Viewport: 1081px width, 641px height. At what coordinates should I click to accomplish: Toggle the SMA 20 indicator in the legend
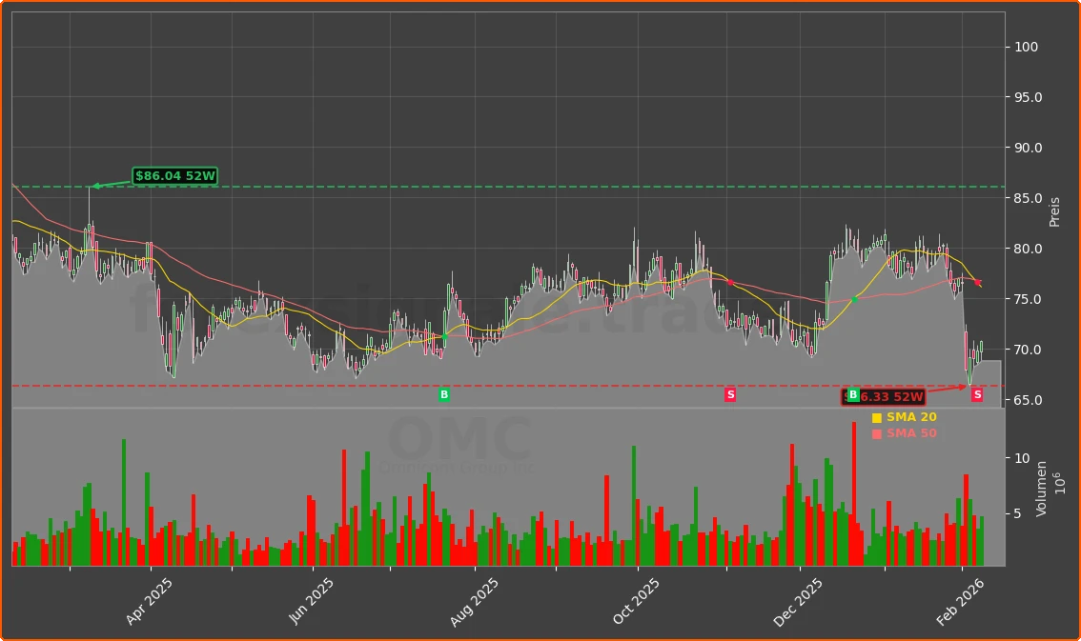910,416
